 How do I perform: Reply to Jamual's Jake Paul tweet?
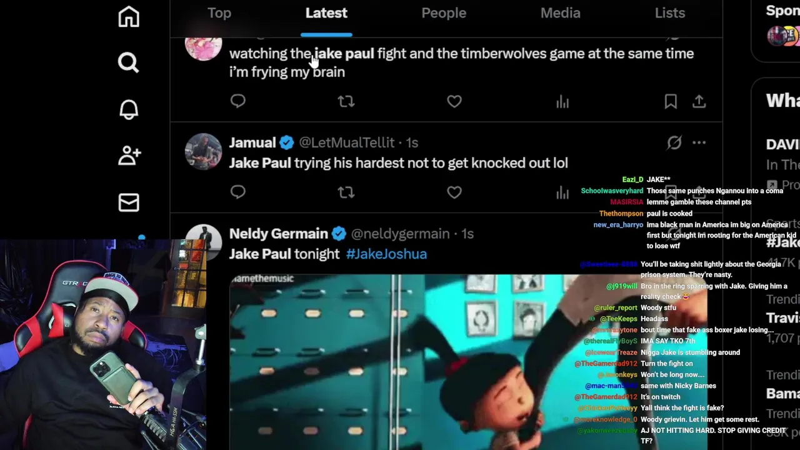237,192
